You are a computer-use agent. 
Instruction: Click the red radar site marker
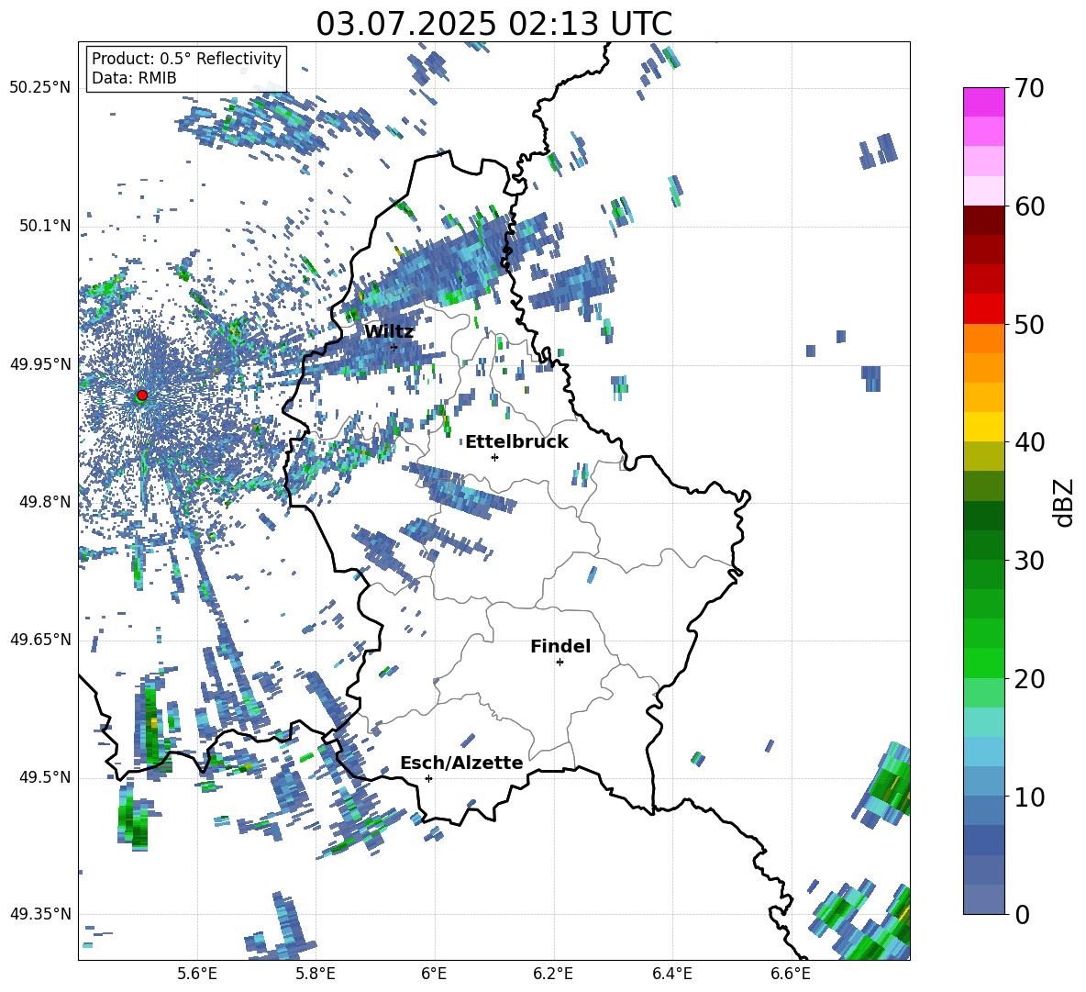[x=142, y=396]
